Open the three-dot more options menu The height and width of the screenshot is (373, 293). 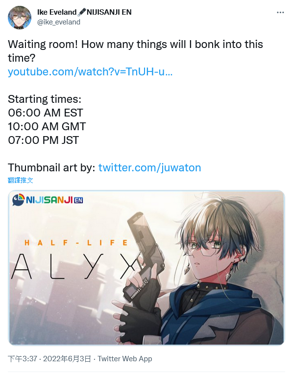[280, 12]
